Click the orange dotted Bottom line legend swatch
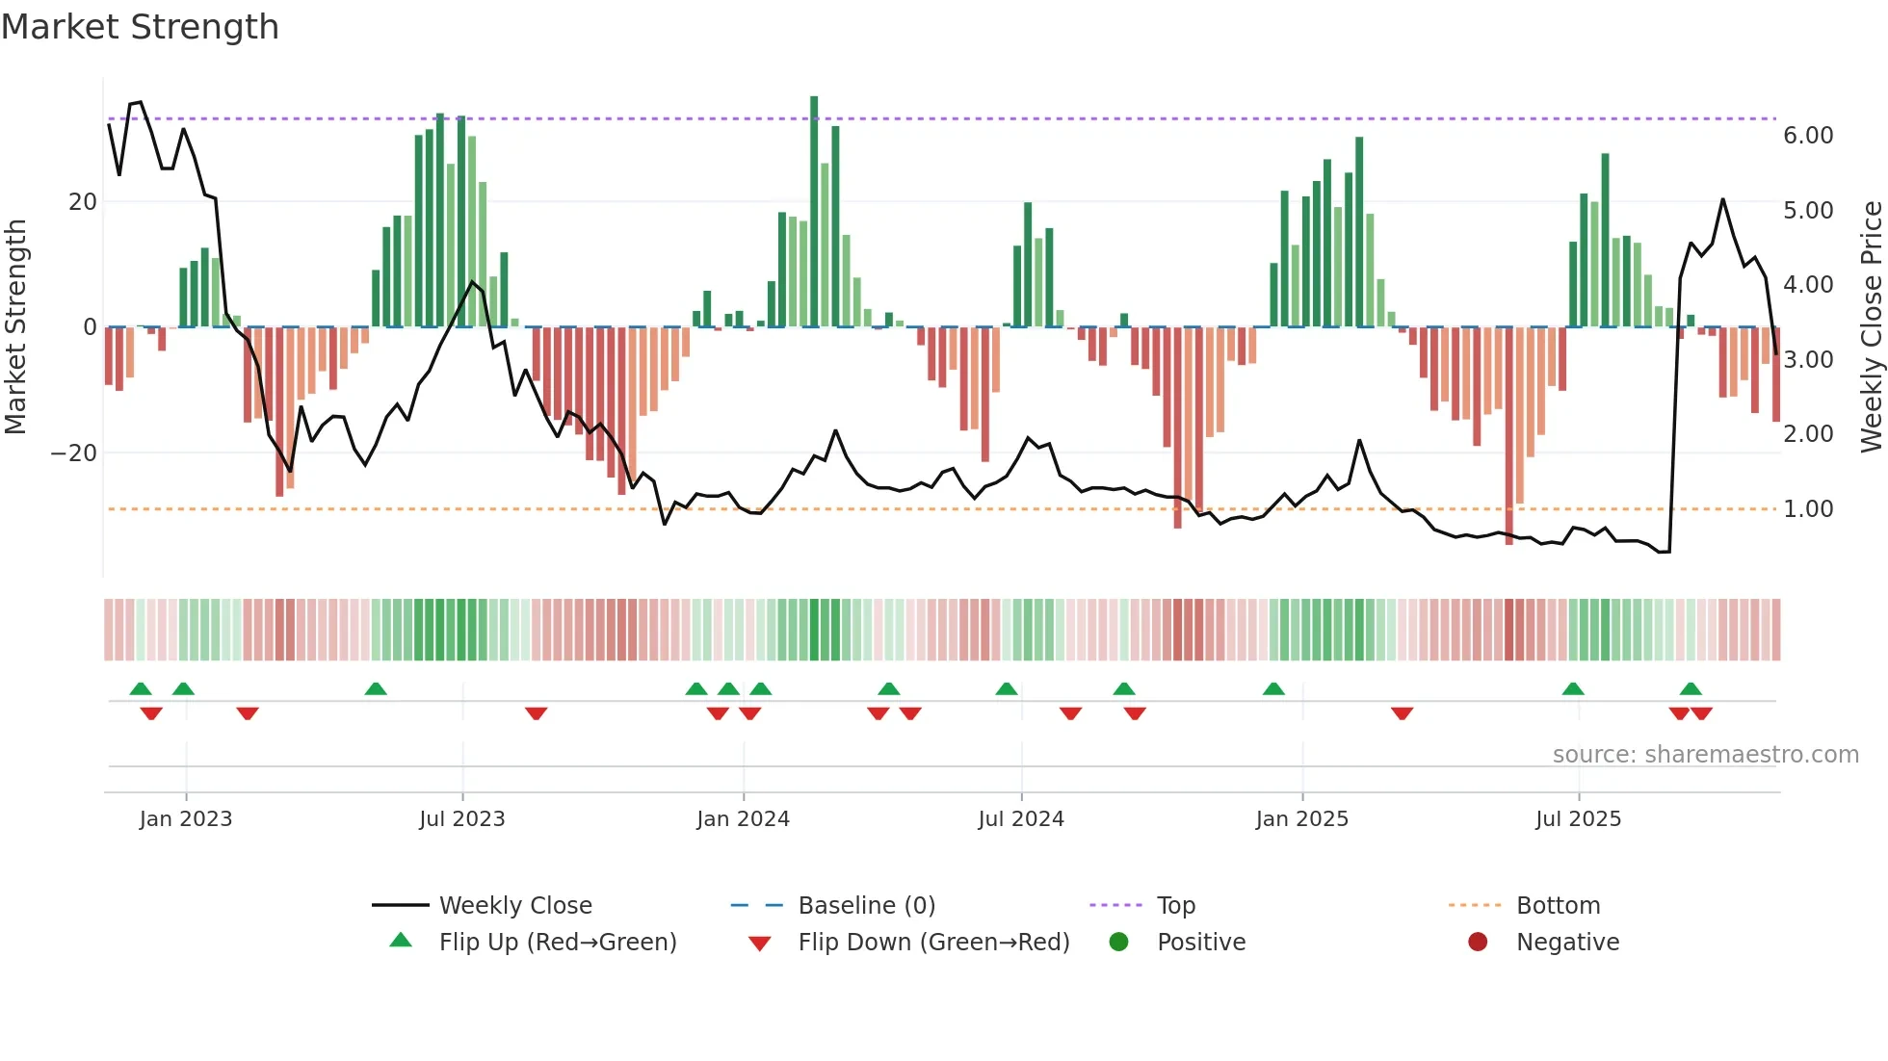The width and height of the screenshot is (1888, 1061). [1475, 905]
